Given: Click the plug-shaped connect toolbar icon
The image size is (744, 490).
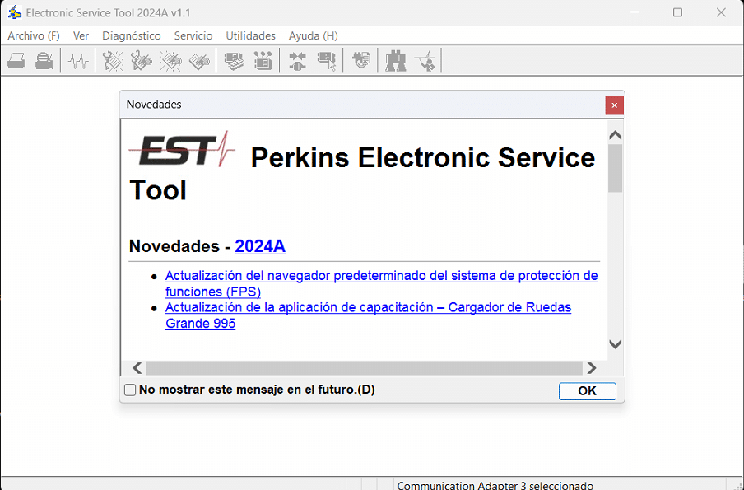Looking at the screenshot, I should pos(296,60).
